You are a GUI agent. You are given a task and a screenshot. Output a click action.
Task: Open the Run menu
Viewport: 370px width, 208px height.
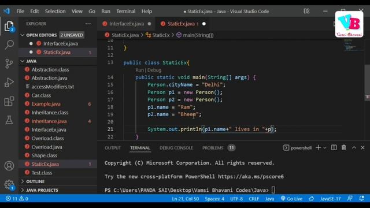point(106,11)
